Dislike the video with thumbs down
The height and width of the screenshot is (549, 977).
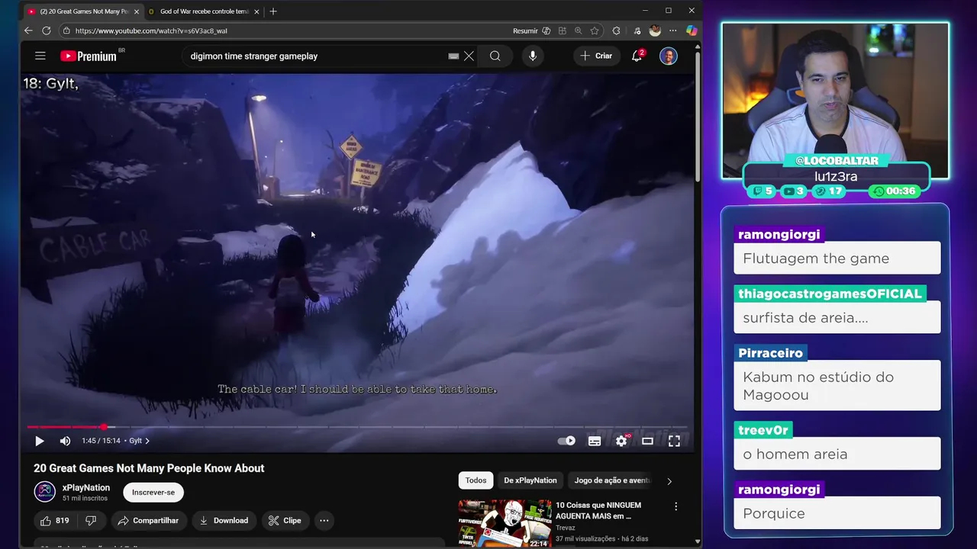[x=91, y=521]
